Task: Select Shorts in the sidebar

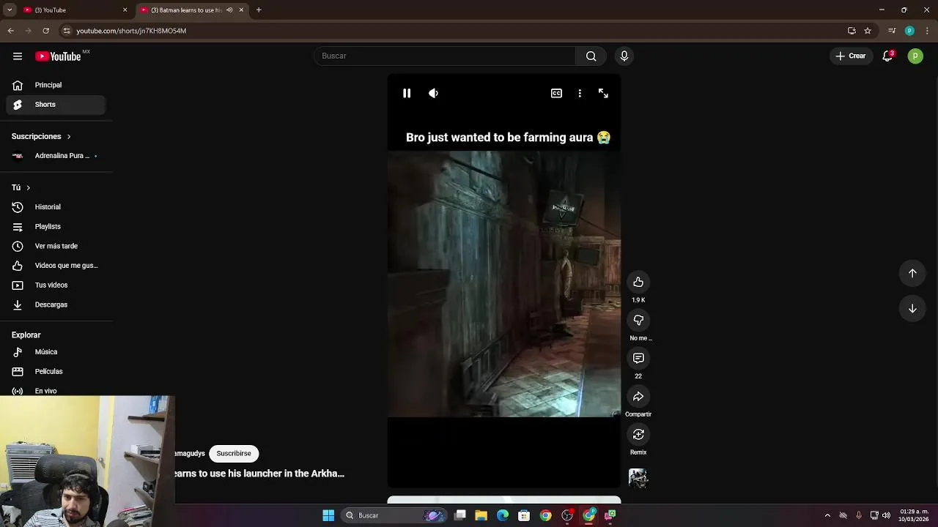Action: tap(56, 105)
